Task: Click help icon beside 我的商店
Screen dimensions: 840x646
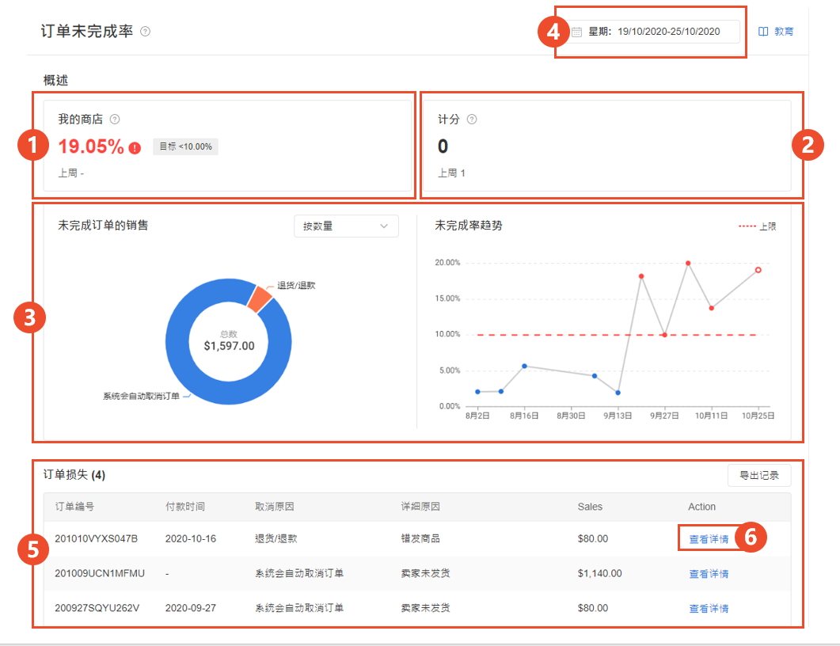Action: pos(115,120)
